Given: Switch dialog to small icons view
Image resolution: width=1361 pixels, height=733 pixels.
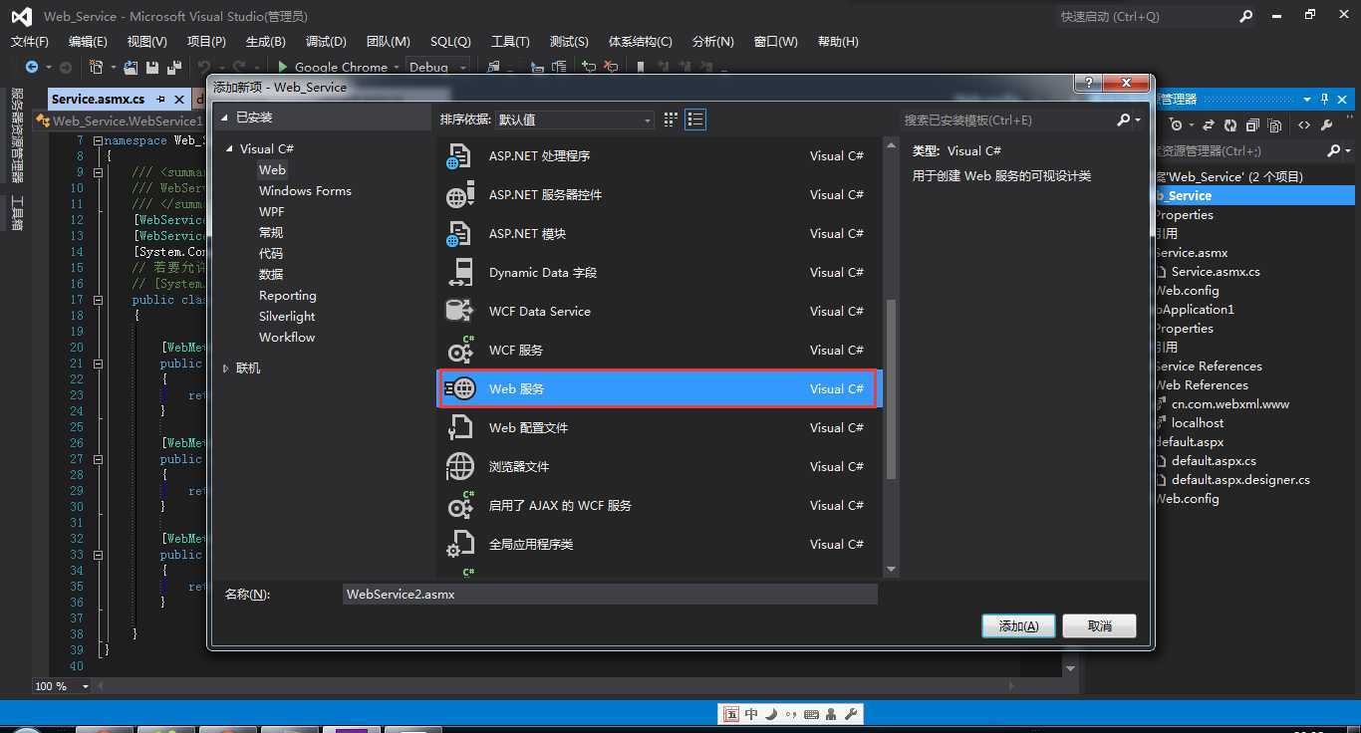Looking at the screenshot, I should click(671, 120).
